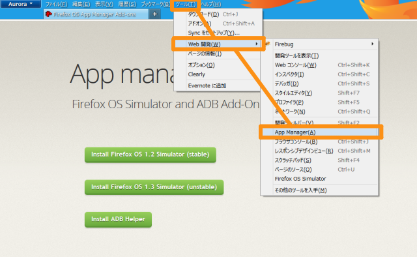Expand the Firebug submenu arrow
Screen dimensions: 417x257
(373, 44)
